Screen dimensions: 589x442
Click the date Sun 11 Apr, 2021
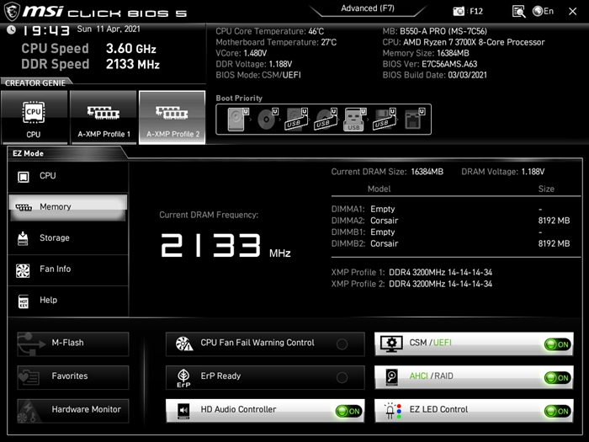[x=109, y=29]
